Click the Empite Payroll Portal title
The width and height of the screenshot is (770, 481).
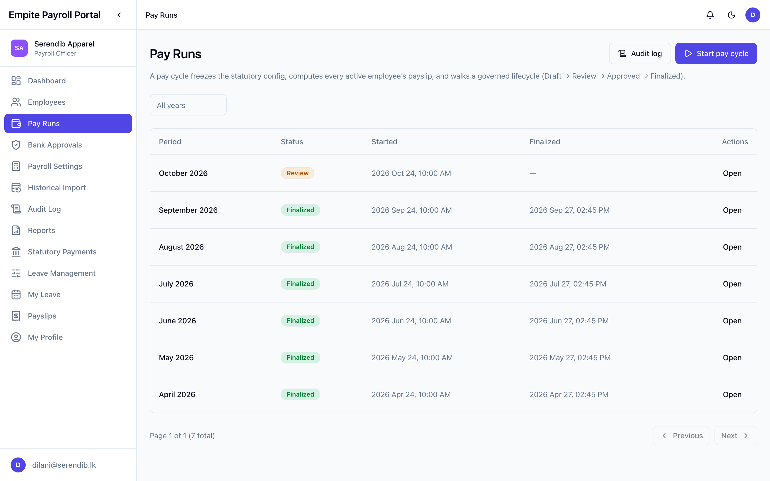coord(55,15)
